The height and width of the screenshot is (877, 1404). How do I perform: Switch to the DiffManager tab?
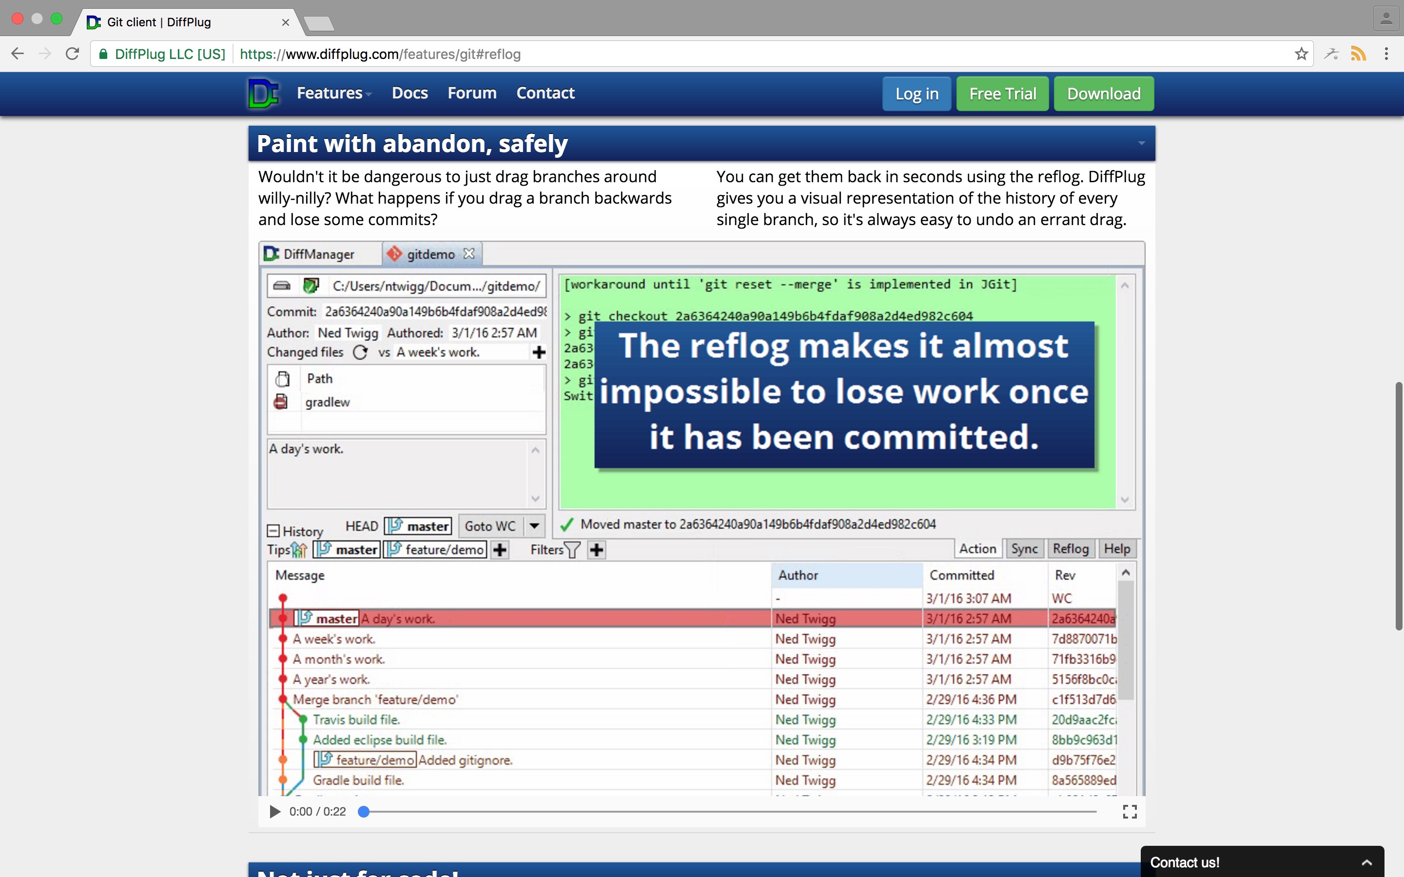coord(320,253)
